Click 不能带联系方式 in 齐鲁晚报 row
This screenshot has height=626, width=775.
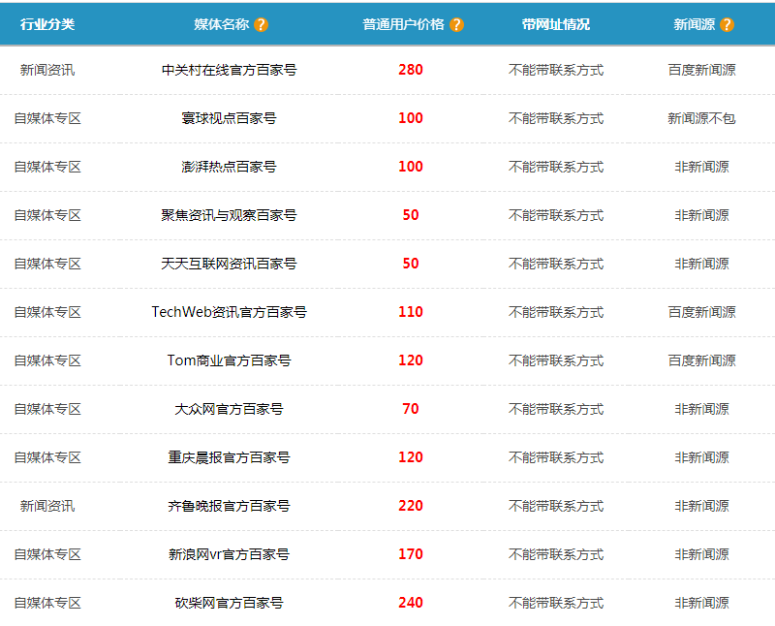coord(556,506)
